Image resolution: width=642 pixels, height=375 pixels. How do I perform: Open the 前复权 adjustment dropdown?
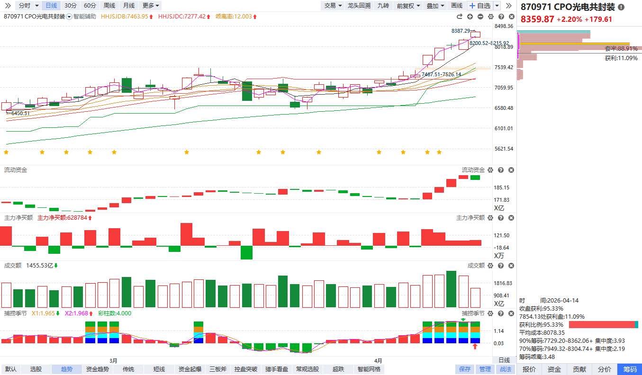click(409, 6)
